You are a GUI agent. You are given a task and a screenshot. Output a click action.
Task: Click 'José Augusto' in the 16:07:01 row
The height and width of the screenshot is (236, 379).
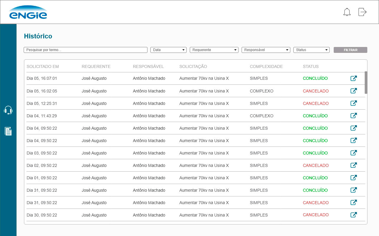click(x=94, y=79)
